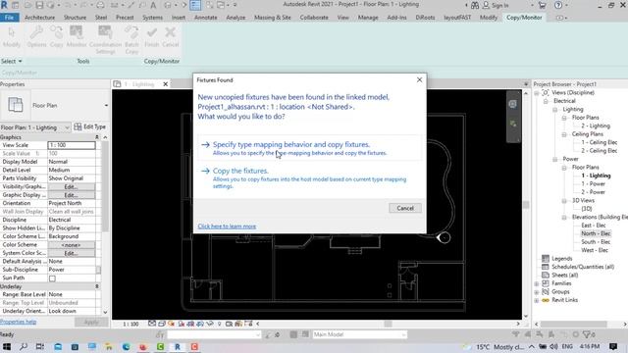Open 'Click here to learn more' link
The width and height of the screenshot is (628, 353).
click(227, 227)
